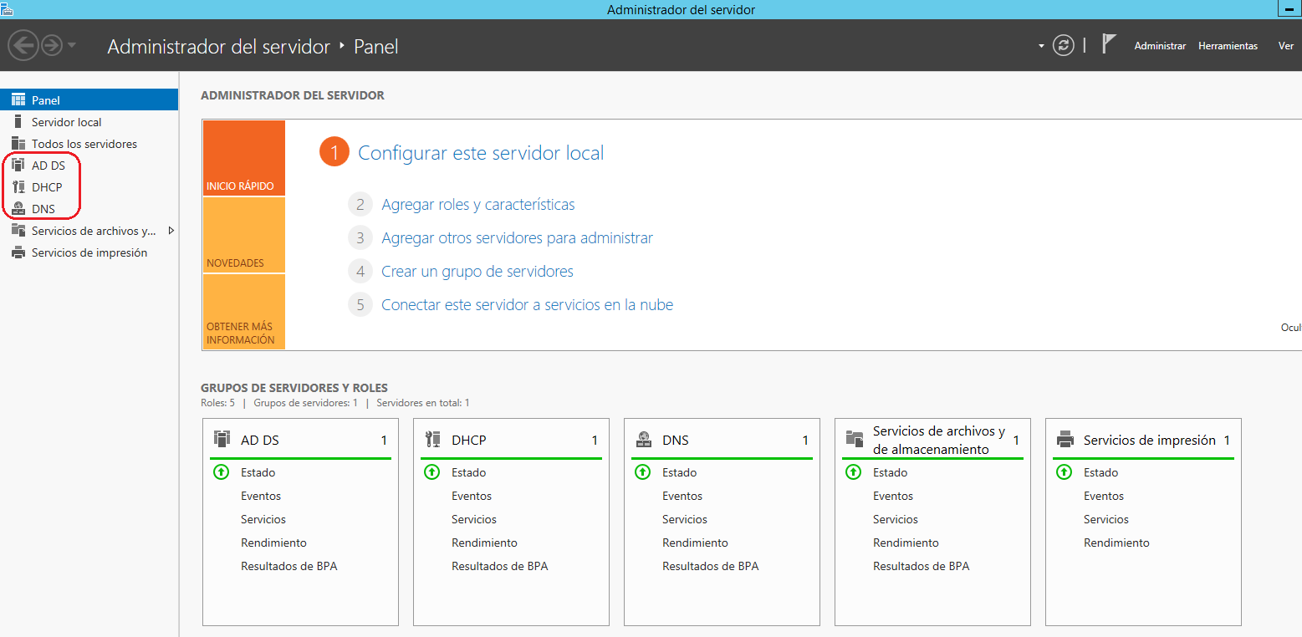The image size is (1302, 637).
Task: Click the green status icon in AD DS tile
Action: point(221,472)
